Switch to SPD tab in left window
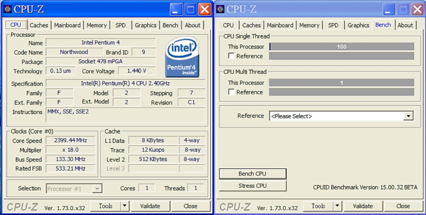 [x=121, y=25]
